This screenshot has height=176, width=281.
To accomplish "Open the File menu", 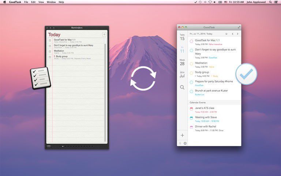I will tap(26, 2).
